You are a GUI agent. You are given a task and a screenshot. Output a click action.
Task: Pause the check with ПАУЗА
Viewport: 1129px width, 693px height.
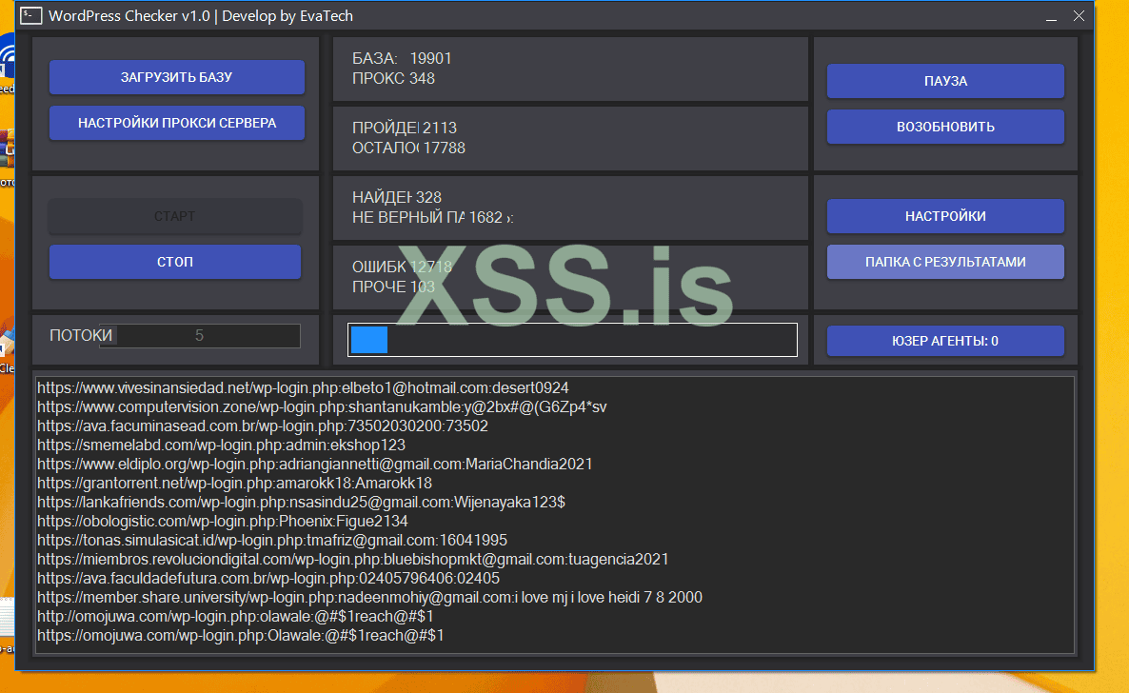coord(945,82)
